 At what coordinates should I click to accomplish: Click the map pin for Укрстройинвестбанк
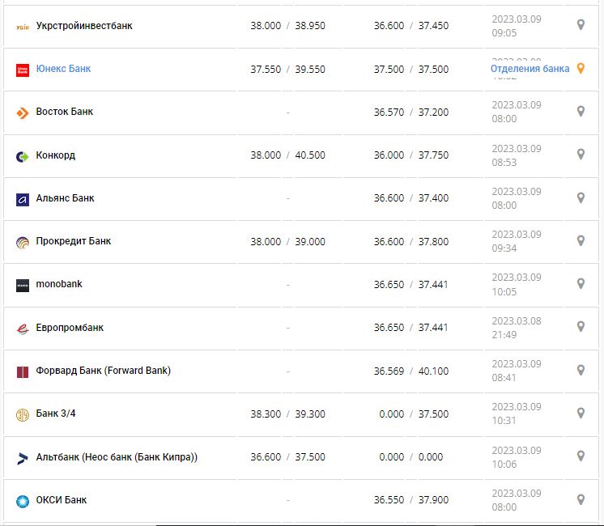click(x=581, y=25)
